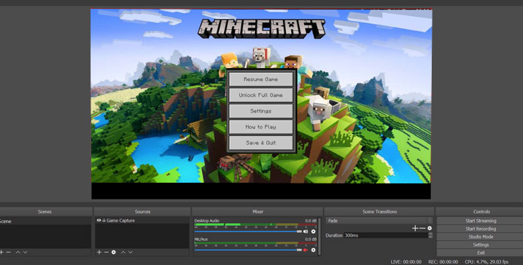This screenshot has width=523, height=265.
Task: Toggle visibility eye of Game Capture source
Action: 99,220
